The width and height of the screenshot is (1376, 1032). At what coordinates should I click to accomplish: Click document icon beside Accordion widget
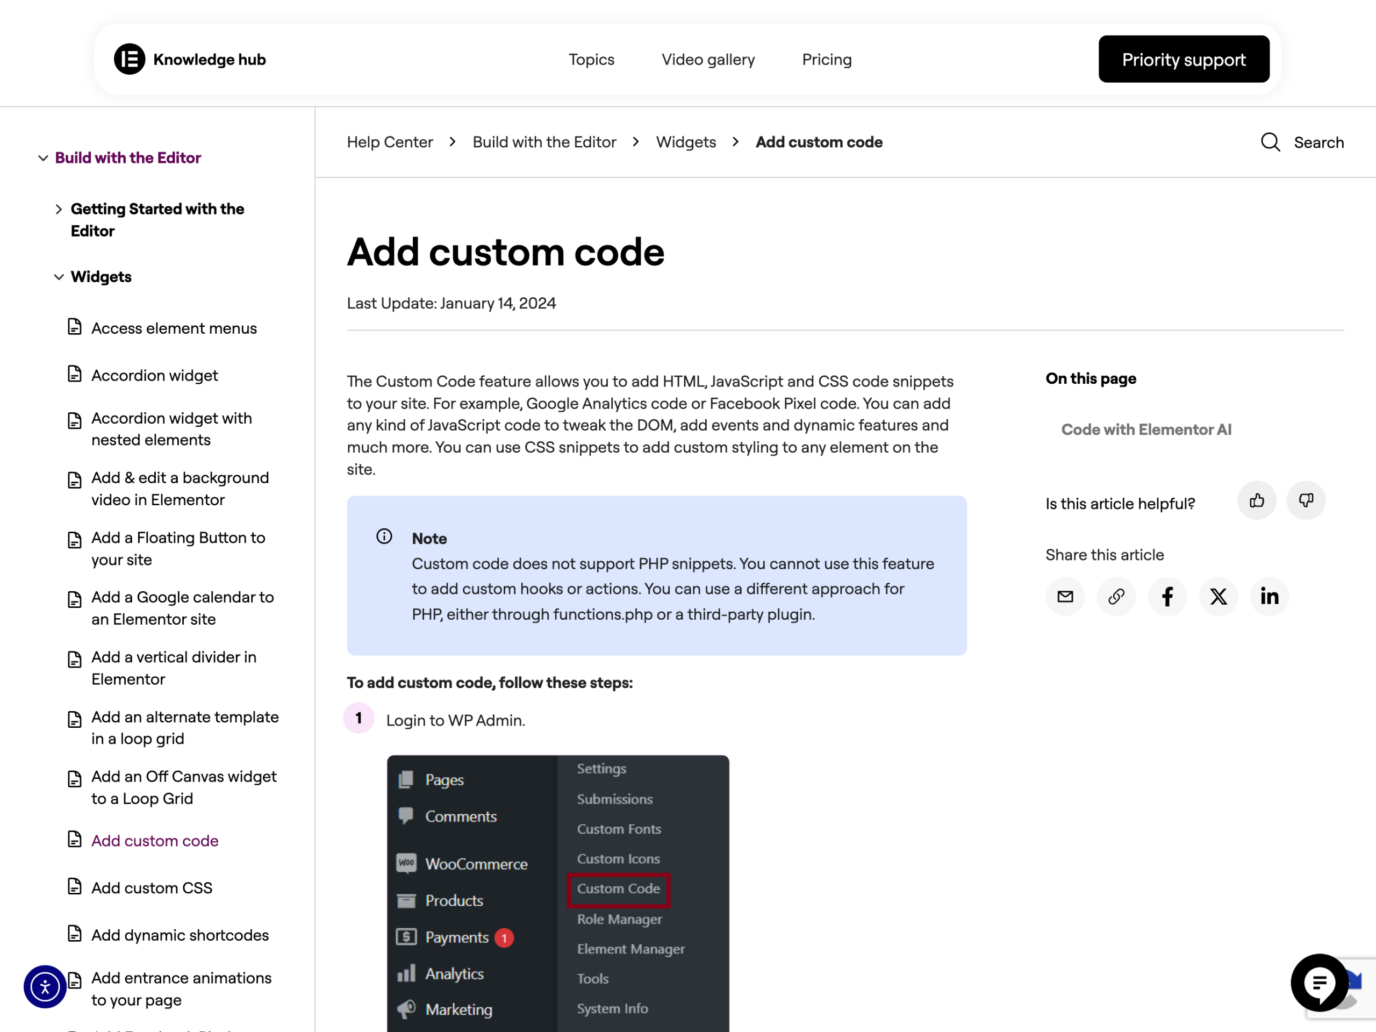tap(75, 374)
